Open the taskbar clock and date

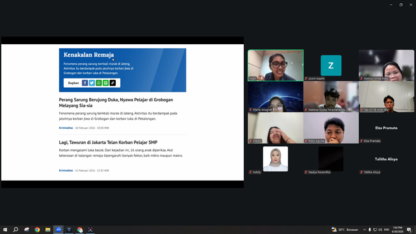pyautogui.click(x=397, y=229)
